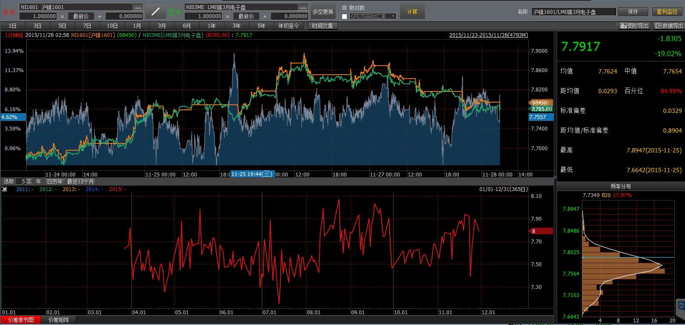Click the 保存 save button
Image resolution: width=685 pixels, height=325 pixels.
(x=633, y=12)
